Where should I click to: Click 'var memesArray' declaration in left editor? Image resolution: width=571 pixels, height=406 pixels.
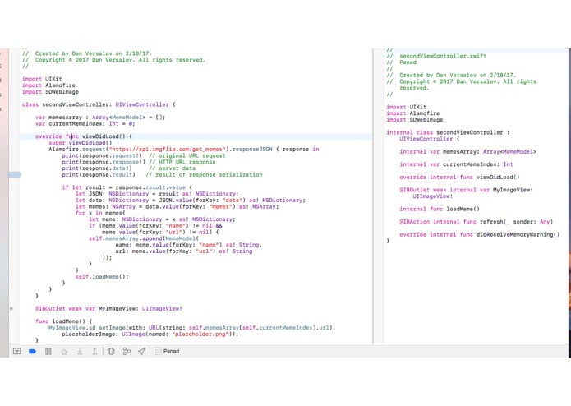coord(100,118)
